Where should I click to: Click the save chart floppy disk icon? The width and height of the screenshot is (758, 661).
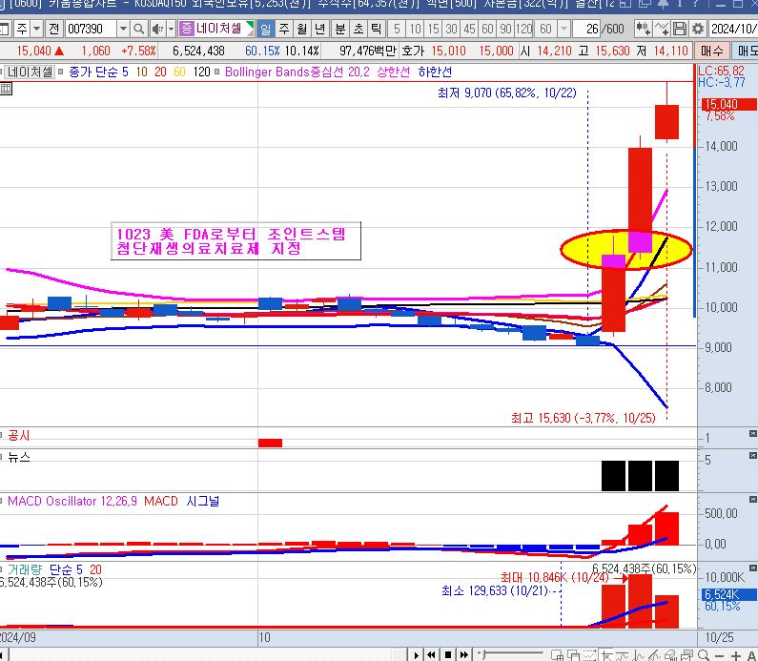680,29
